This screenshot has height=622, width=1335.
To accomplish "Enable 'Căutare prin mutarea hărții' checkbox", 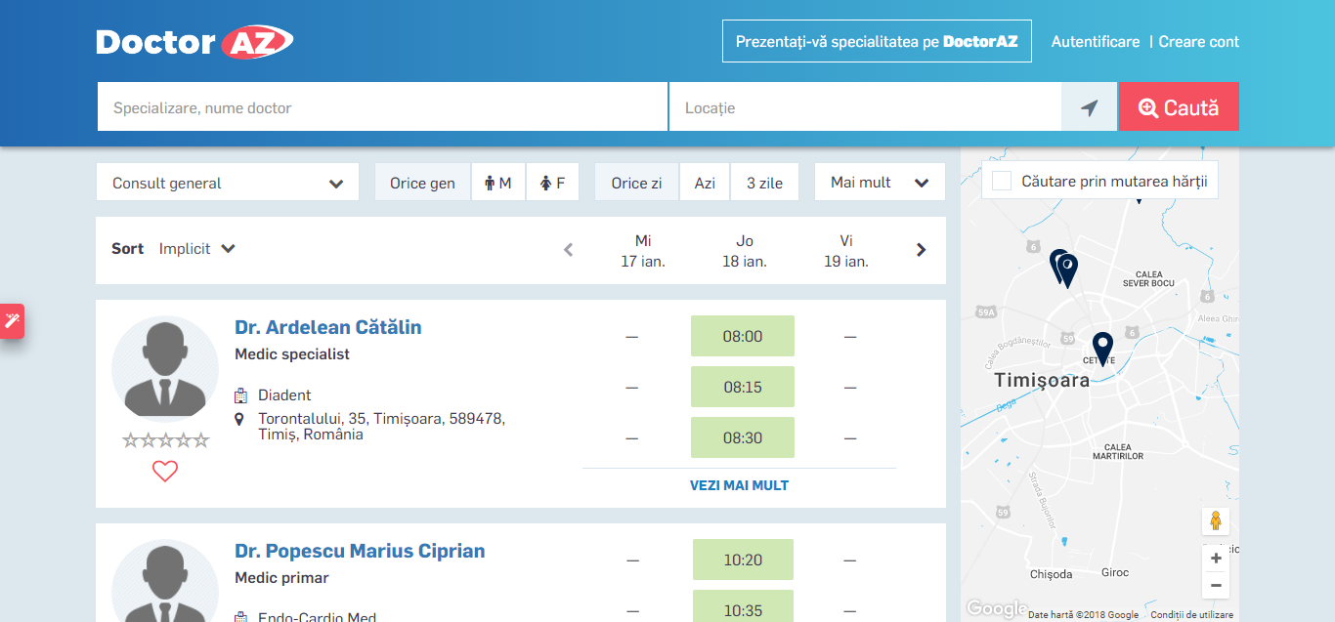I will (1002, 181).
